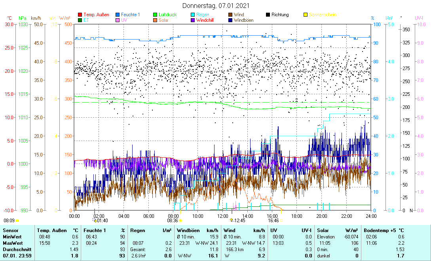Viewport: 431px width, 261px height.
Task: Select the green Luftdruck legend square
Action: coord(156,15)
